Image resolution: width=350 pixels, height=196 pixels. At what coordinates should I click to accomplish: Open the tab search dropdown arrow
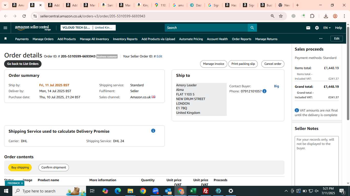tap(5, 5)
